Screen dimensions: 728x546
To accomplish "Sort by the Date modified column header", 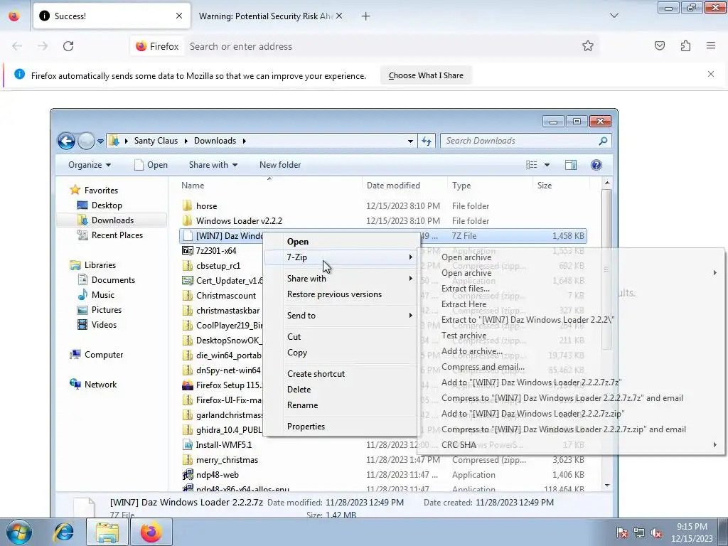I will (x=393, y=186).
